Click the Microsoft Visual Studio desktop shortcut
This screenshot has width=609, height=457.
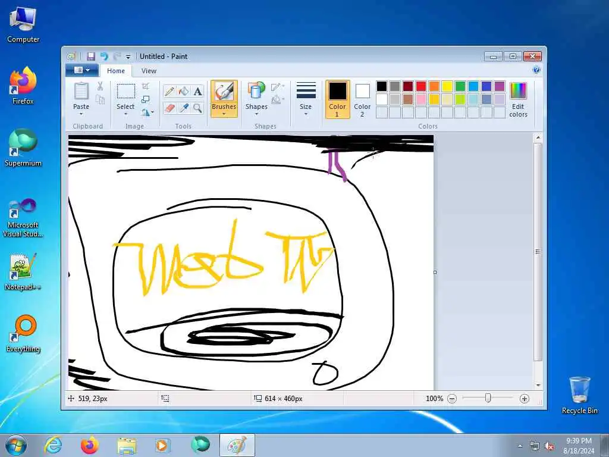click(23, 218)
